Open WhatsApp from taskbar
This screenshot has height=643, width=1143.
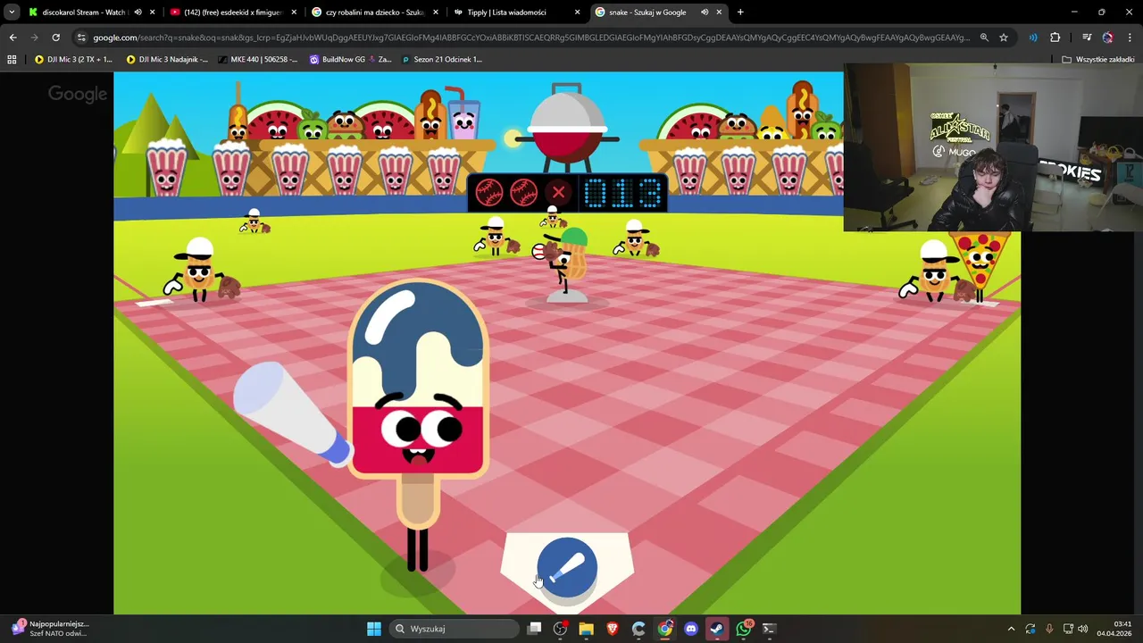click(744, 629)
